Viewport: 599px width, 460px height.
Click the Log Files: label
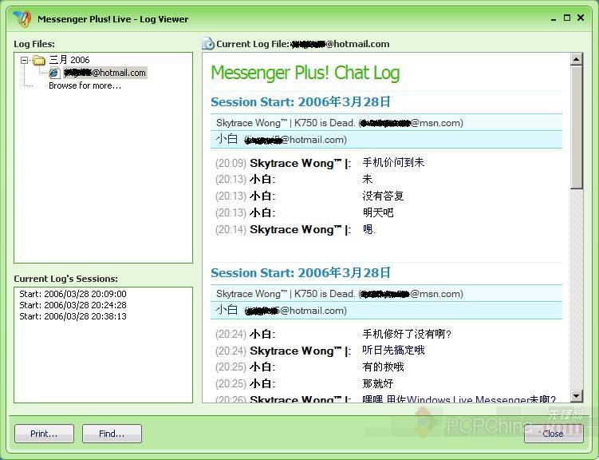[x=34, y=44]
